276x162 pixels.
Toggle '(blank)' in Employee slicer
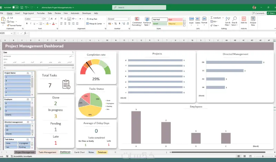click(18, 115)
